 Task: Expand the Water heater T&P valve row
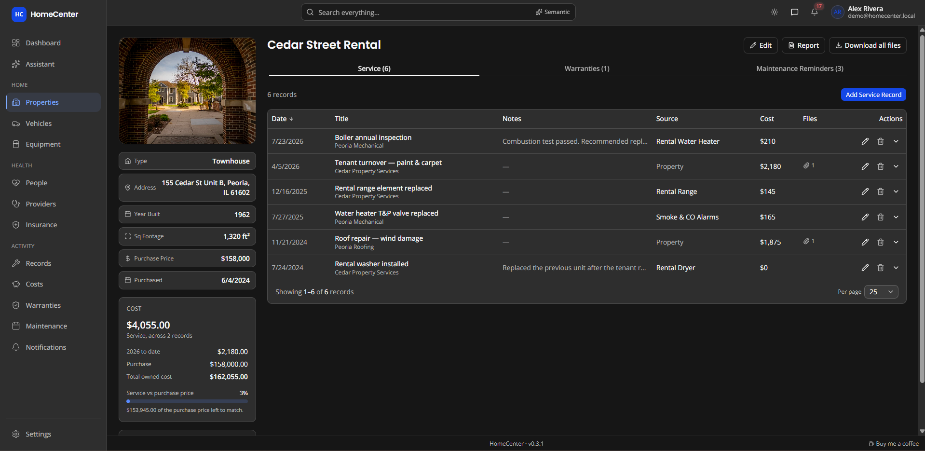coord(896,217)
